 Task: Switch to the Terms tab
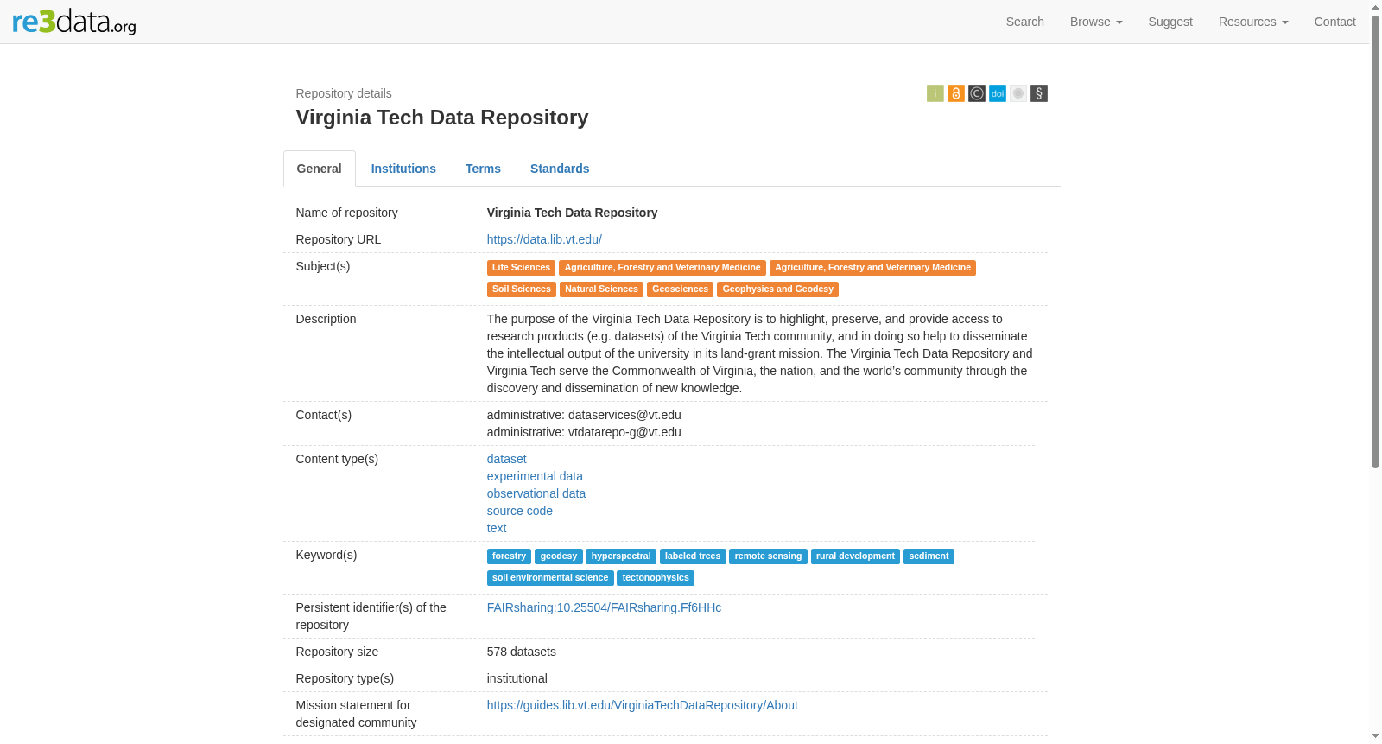[483, 169]
